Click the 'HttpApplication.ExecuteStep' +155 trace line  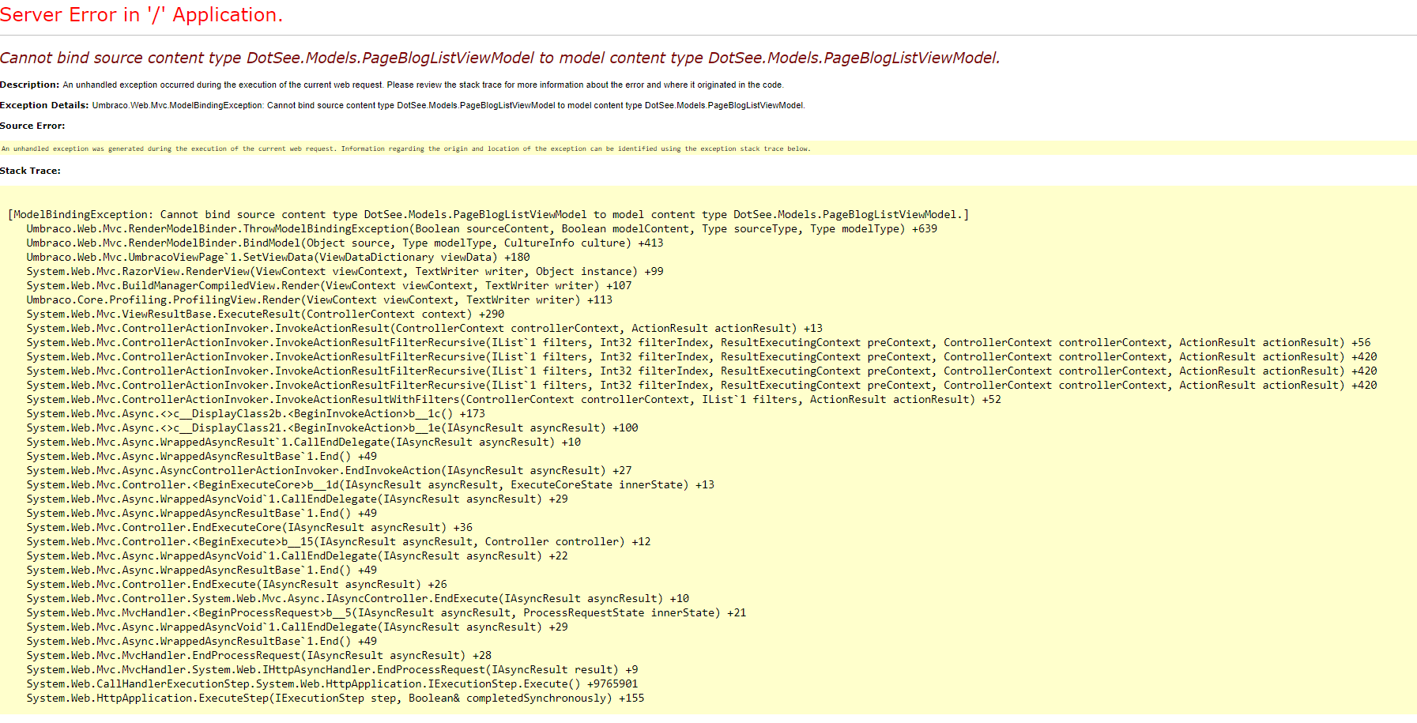(x=336, y=698)
